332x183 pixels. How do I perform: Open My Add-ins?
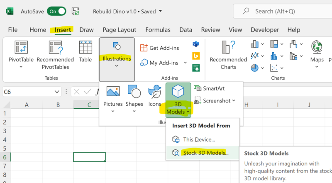159,63
